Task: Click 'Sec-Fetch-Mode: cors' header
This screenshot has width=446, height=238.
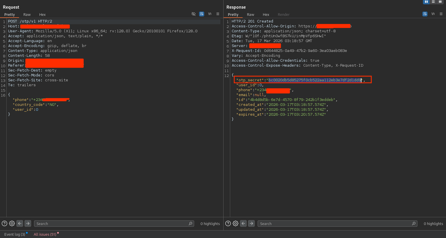Action: click(x=31, y=75)
